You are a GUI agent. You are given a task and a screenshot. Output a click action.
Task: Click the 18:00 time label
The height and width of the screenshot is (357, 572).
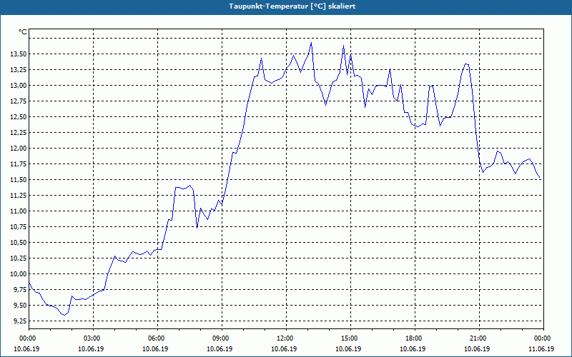point(415,338)
